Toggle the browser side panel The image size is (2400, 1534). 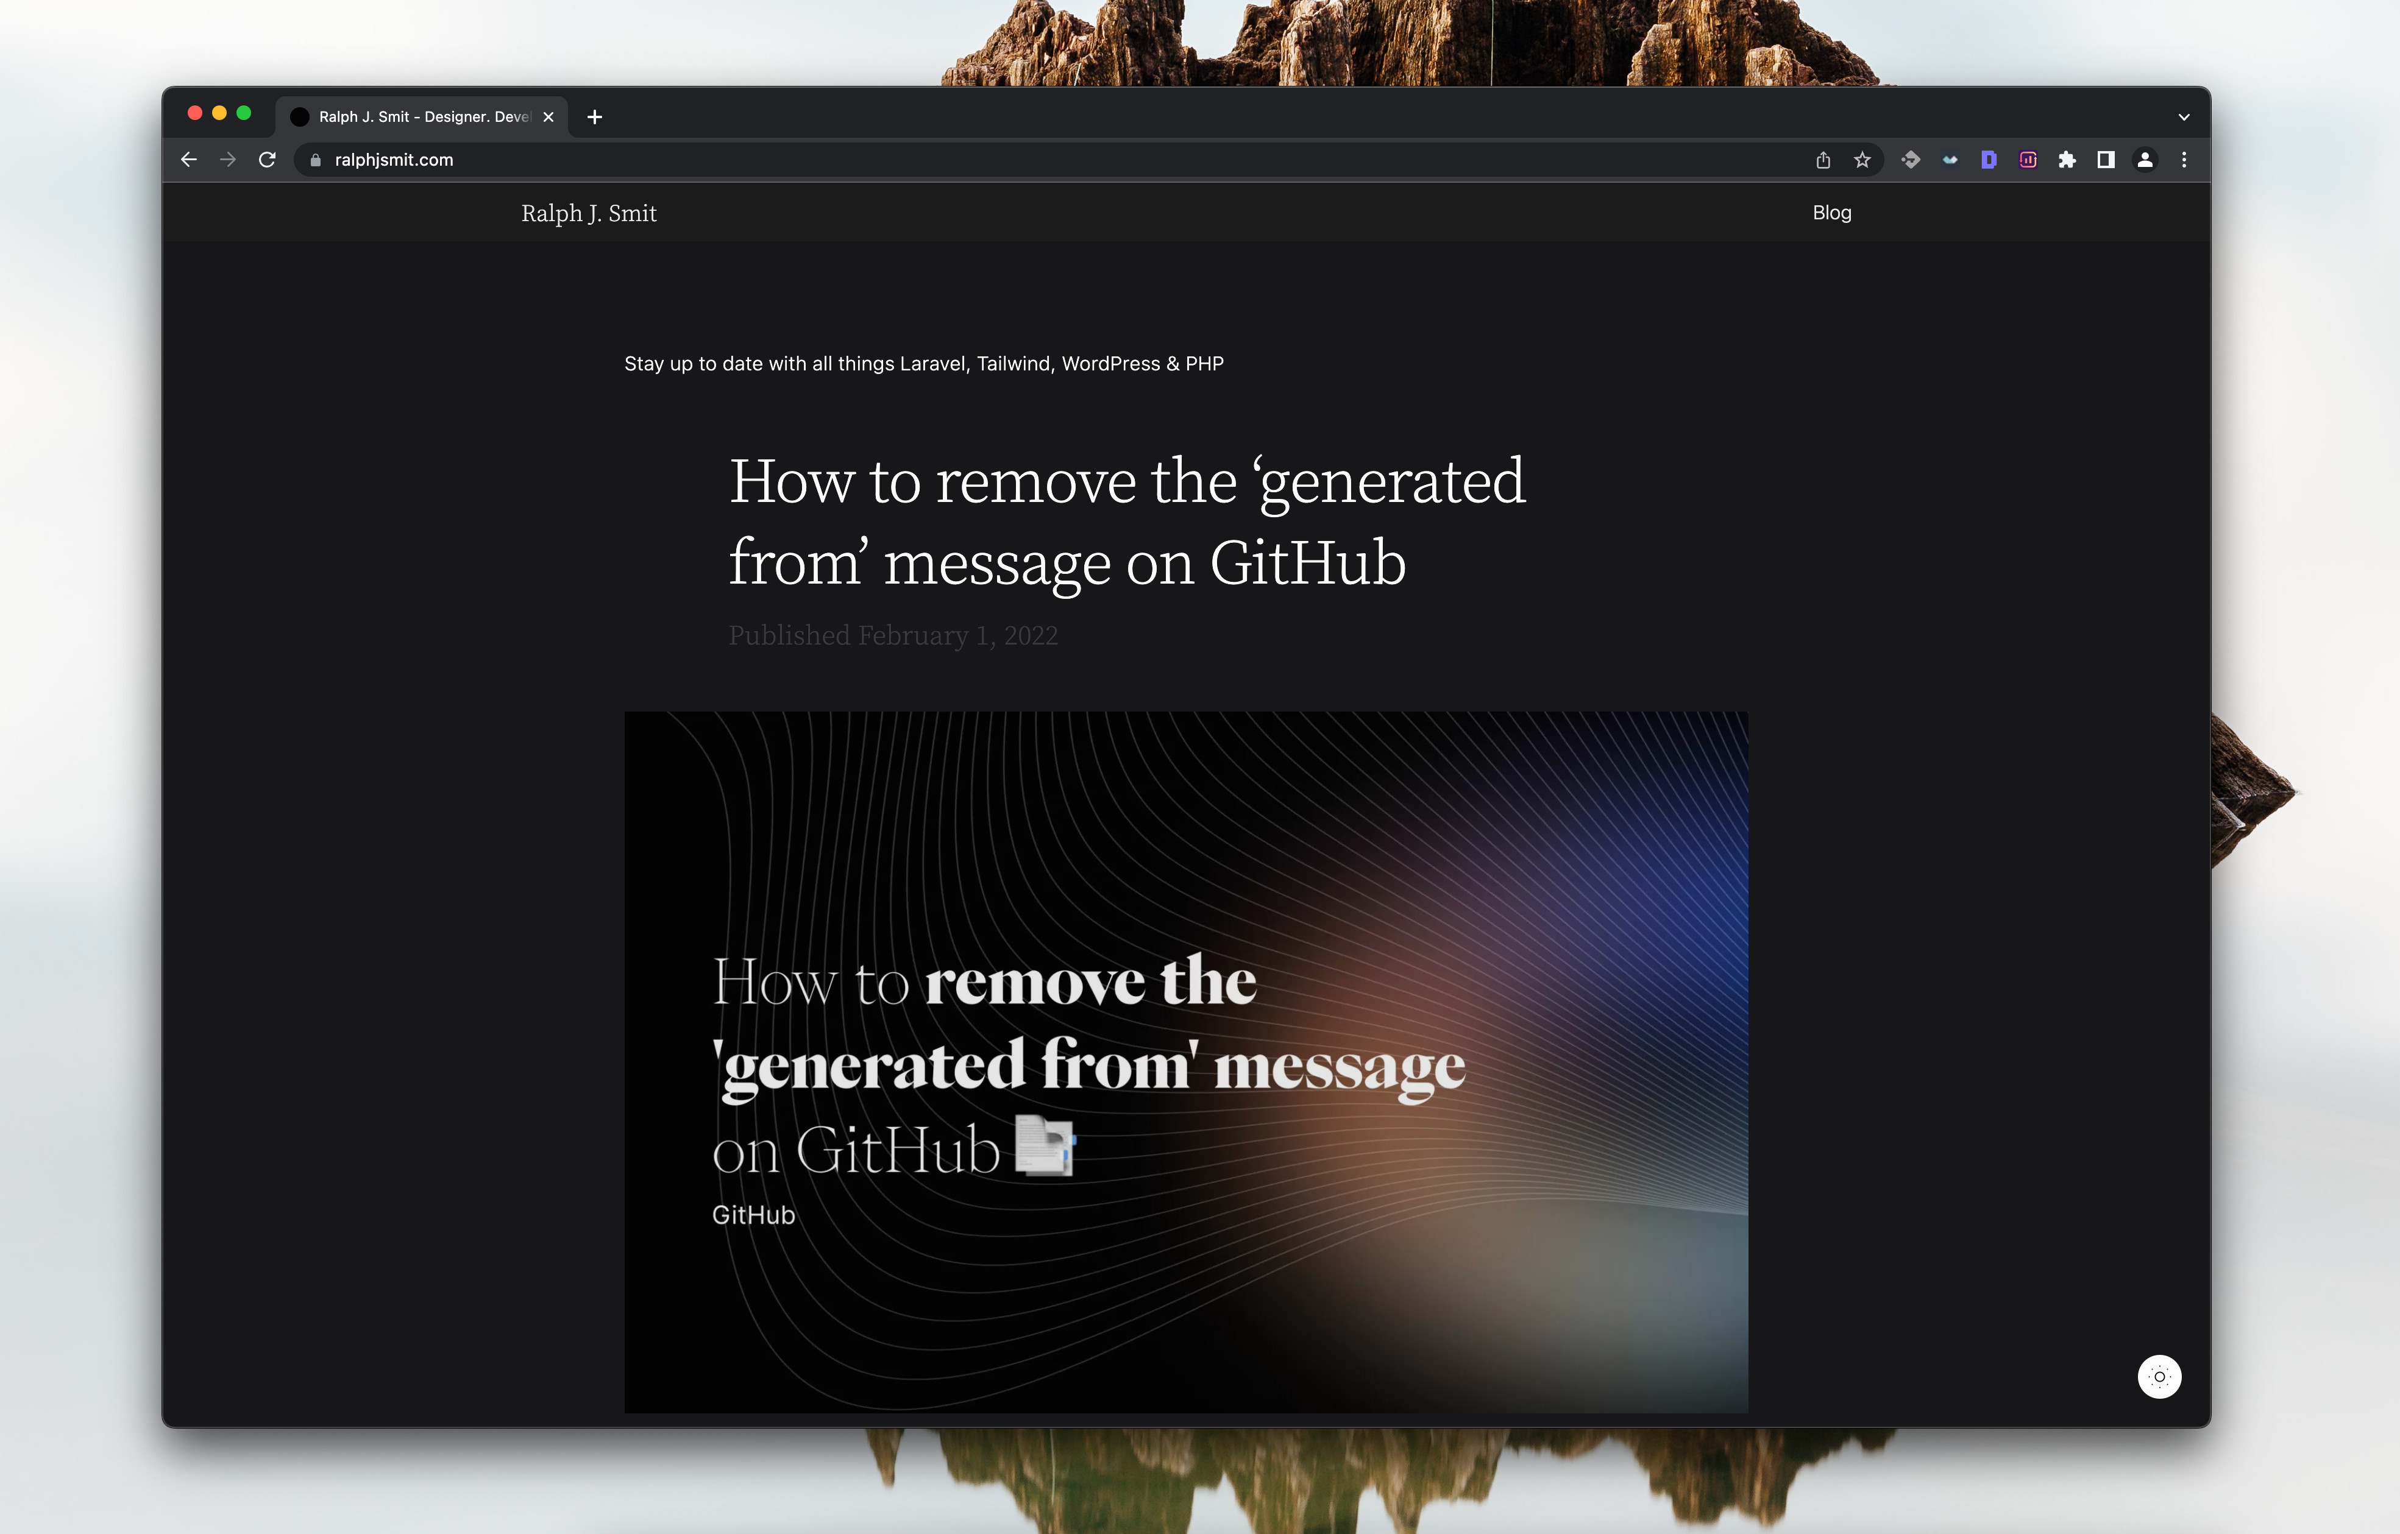pyautogui.click(x=2106, y=160)
